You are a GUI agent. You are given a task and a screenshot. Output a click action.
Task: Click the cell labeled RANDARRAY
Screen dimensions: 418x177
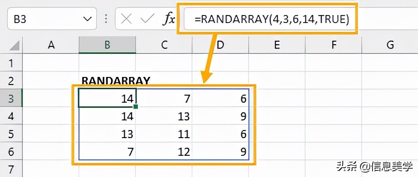[x=107, y=81]
